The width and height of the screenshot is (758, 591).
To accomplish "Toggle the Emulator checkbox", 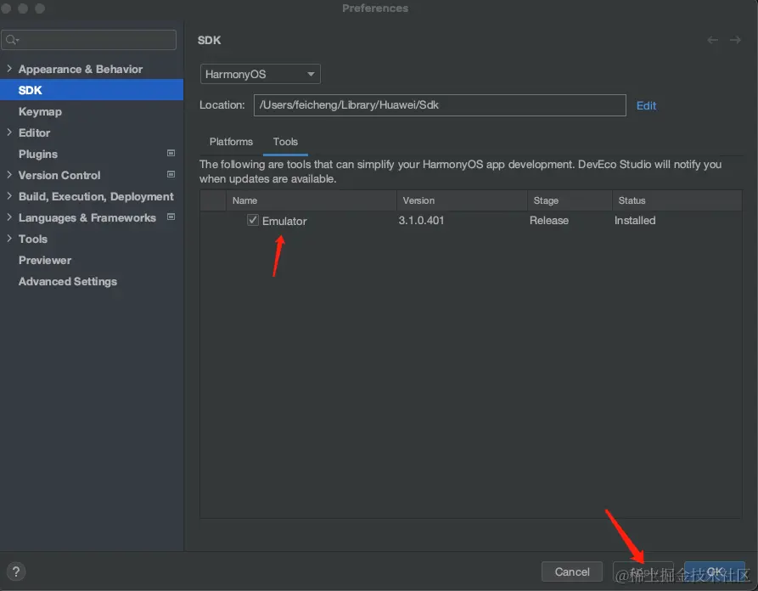I will [253, 220].
